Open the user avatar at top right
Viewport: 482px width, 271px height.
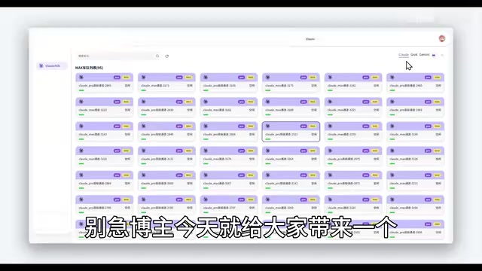click(442, 38)
